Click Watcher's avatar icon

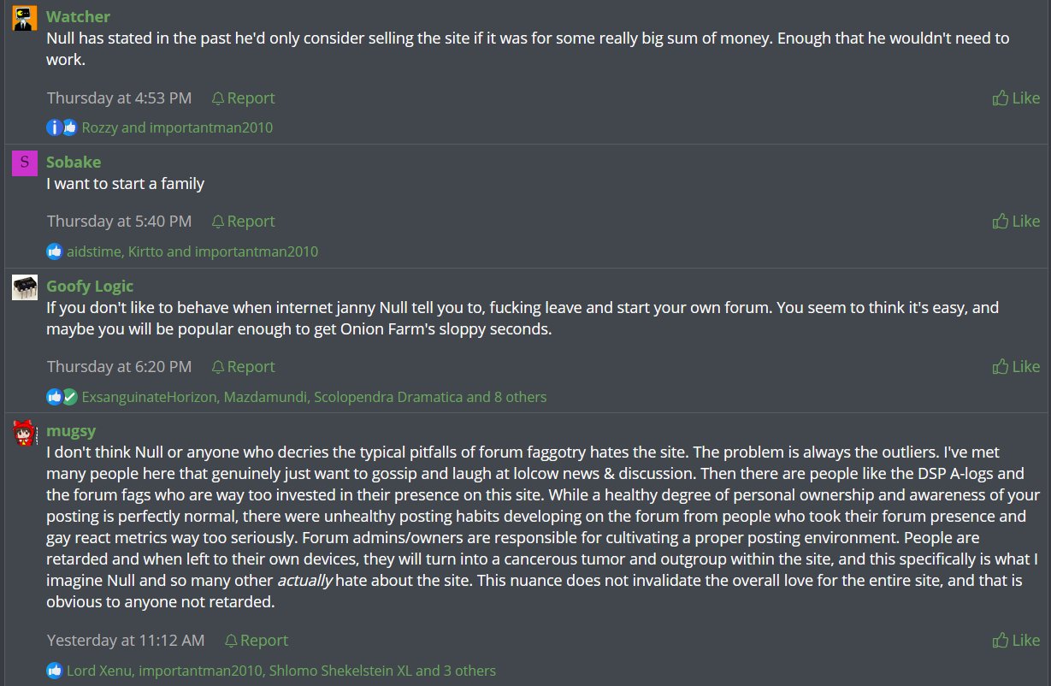point(25,18)
